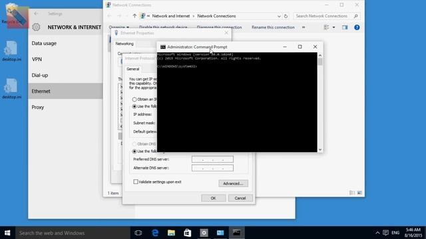The height and width of the screenshot is (239, 426).
Task: Select the Networking tab in Ethernet Properties
Action: pos(124,43)
